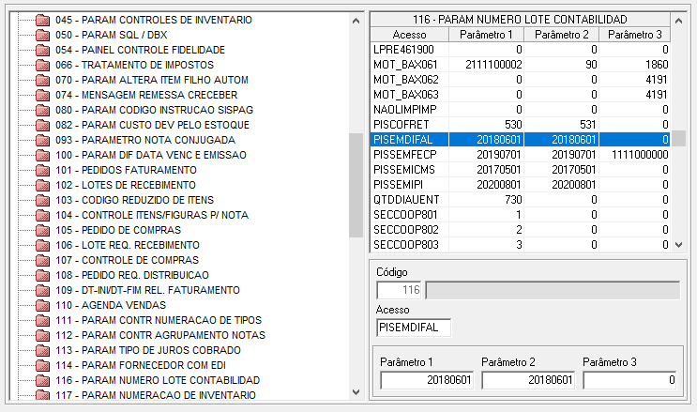Click the Parâmetro 1 column header
Screen dimensions: 697x412
click(x=486, y=35)
